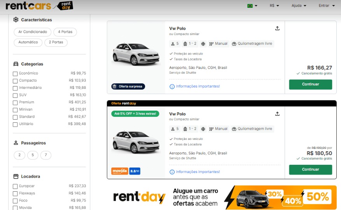
Task: Check the Europcar rental company checkbox
Action: [15, 186]
